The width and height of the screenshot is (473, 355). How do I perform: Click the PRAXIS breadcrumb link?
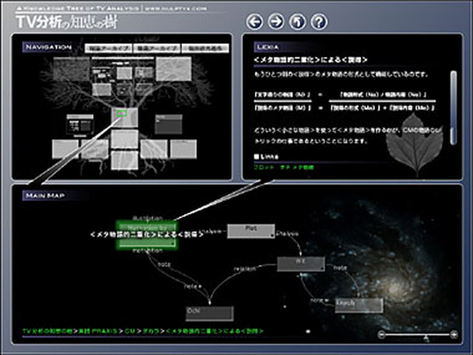(98, 331)
